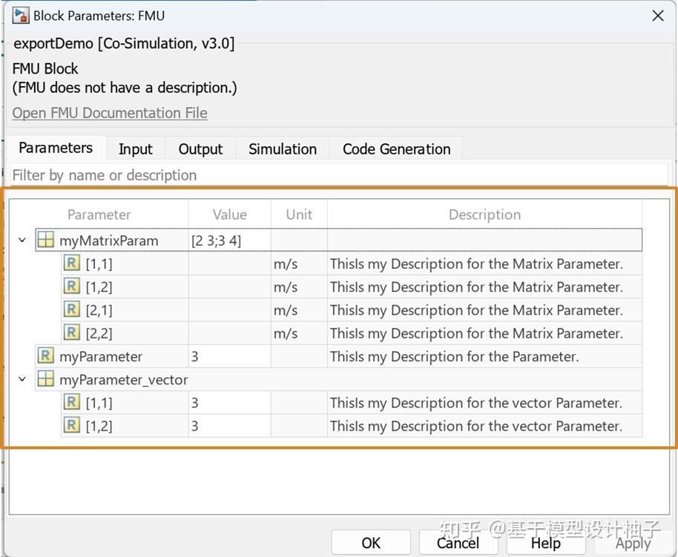Viewport: 678px width, 557px height.
Task: Confirm changes with the OK button
Action: click(x=371, y=541)
